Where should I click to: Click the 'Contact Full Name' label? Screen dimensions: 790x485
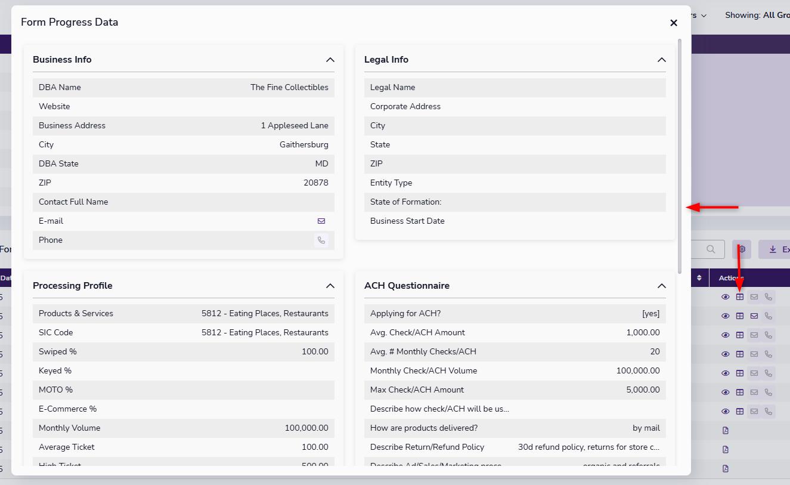(x=73, y=202)
